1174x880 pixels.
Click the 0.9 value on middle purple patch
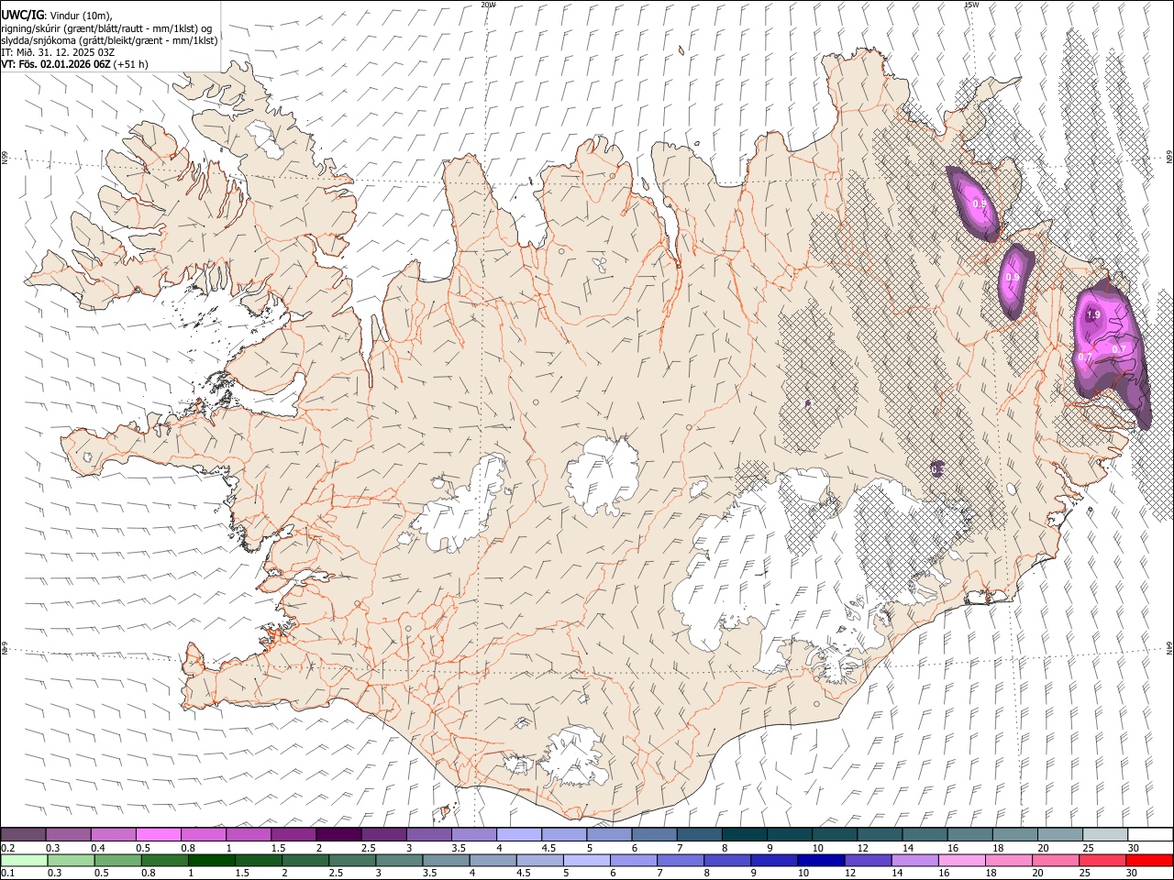[1013, 277]
